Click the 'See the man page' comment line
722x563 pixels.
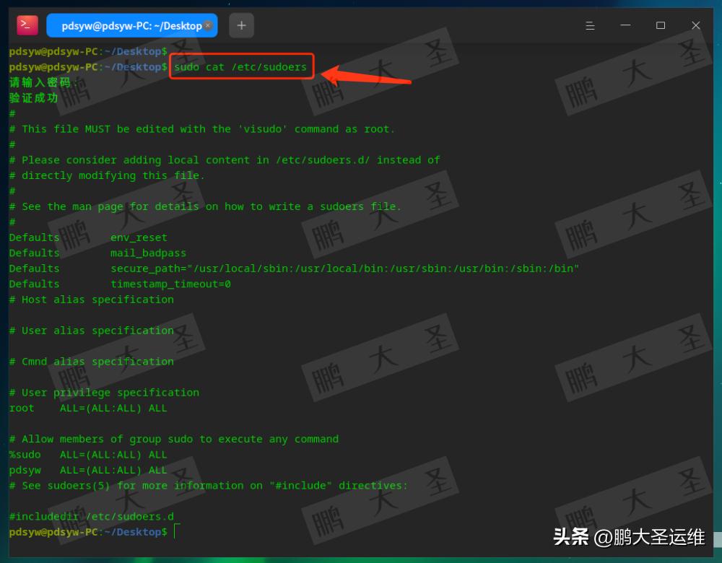tap(205, 206)
